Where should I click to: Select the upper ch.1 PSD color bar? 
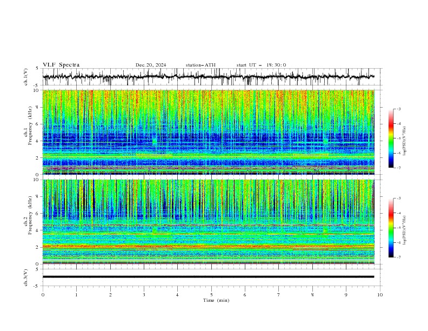391,138
